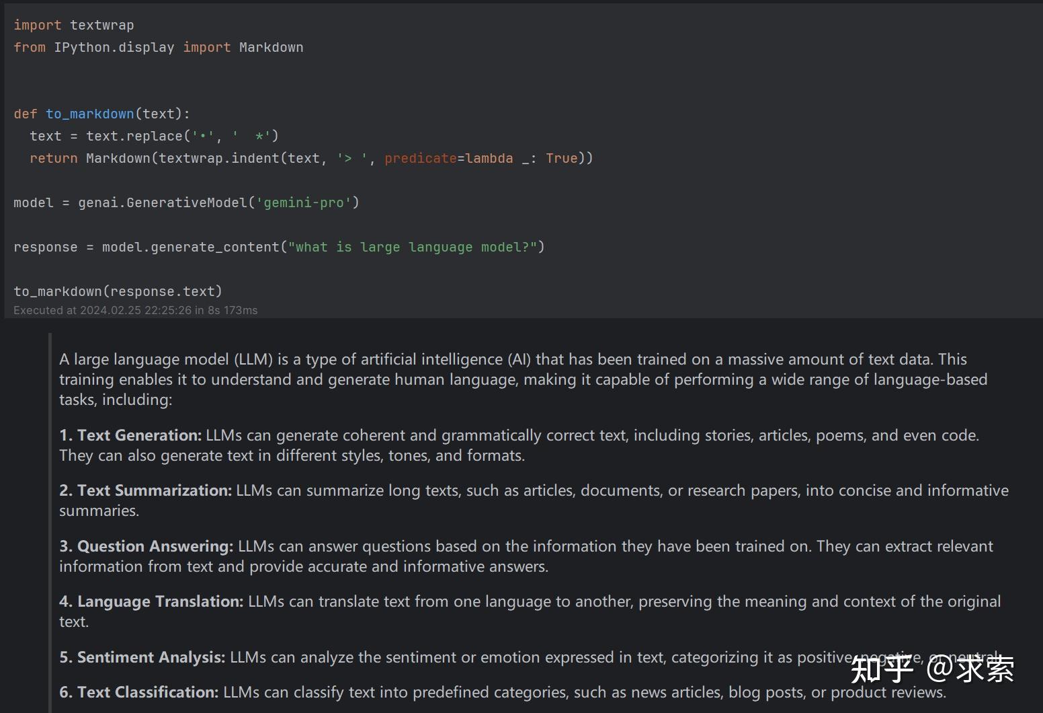Click the 'gemini-pro' string literal
1043x713 pixels.
click(x=304, y=202)
